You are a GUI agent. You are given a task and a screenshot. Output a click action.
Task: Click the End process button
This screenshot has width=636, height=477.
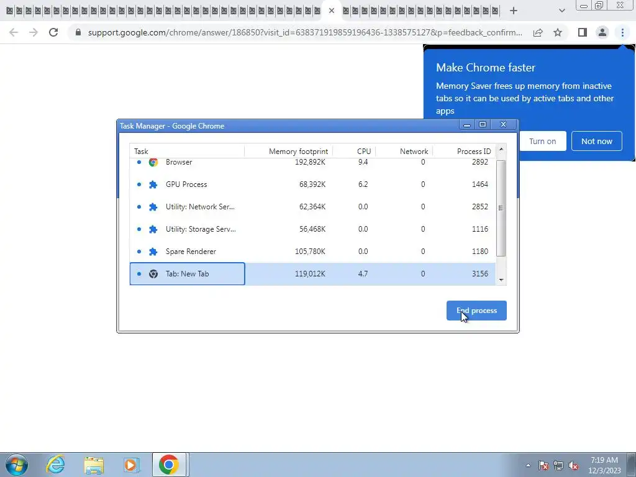[x=476, y=311]
